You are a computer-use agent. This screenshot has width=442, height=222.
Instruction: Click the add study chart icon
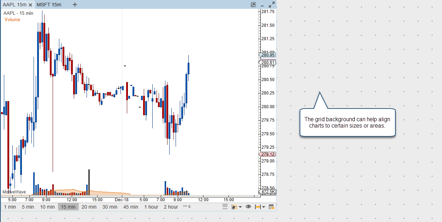(234, 207)
